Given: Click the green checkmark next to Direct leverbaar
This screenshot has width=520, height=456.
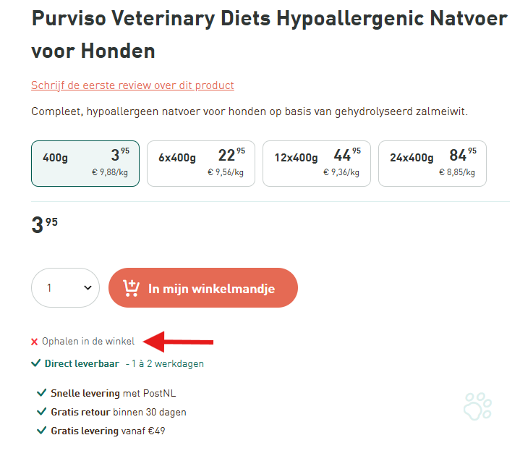Looking at the screenshot, I should [36, 363].
